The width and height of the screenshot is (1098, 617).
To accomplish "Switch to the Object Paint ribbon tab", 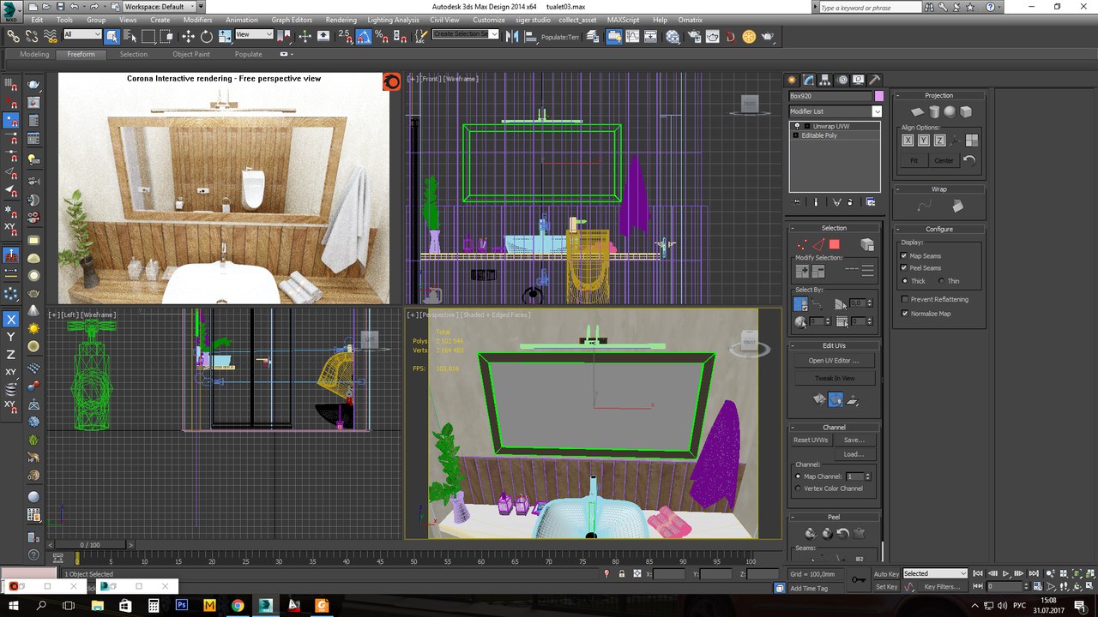I will coord(190,54).
